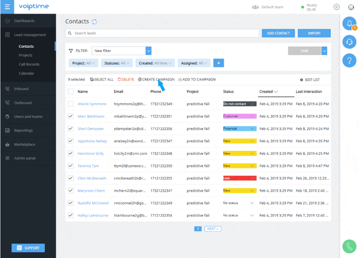Uncheck the Sharl Dempster row checkbox
The image size is (359, 258).
tap(71, 128)
